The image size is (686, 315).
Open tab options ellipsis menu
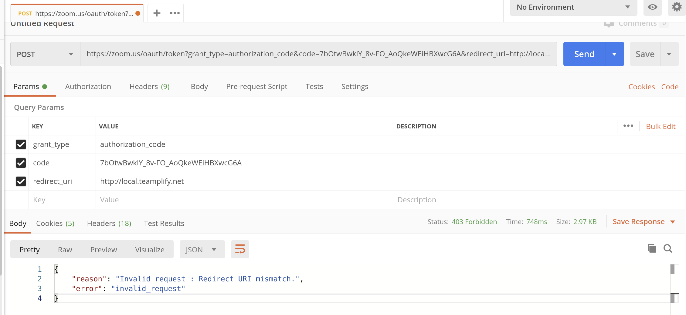click(175, 13)
